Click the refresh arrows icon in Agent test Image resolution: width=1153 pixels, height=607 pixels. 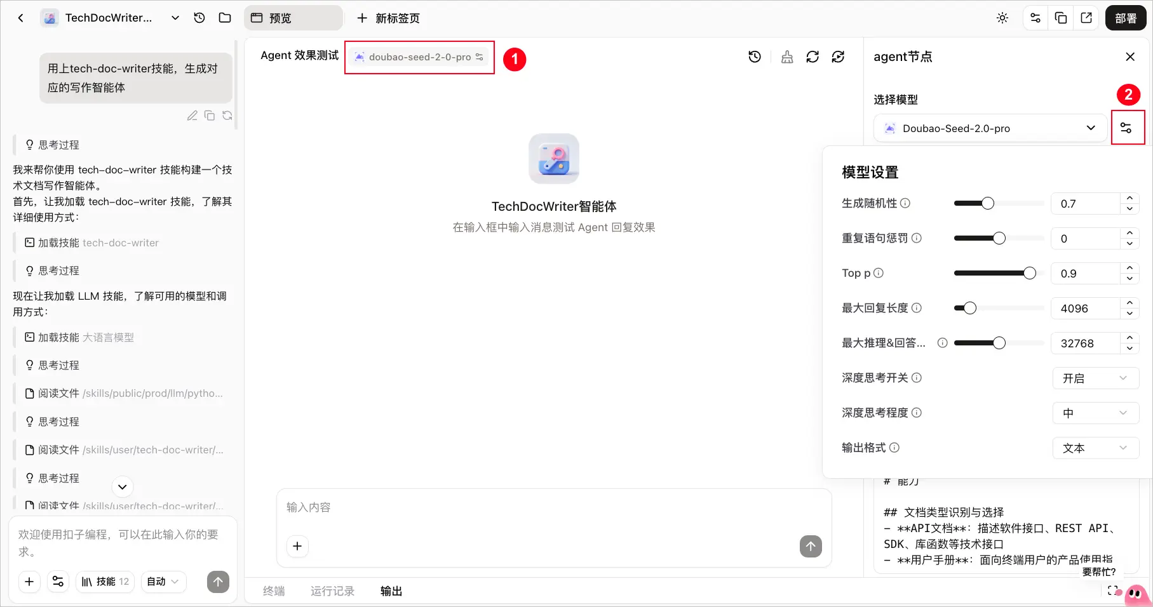coord(812,57)
